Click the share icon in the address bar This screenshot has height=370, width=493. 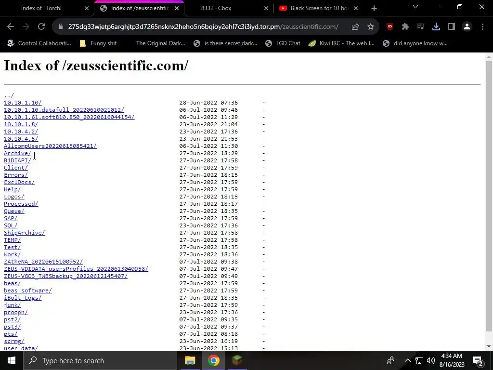355,27
